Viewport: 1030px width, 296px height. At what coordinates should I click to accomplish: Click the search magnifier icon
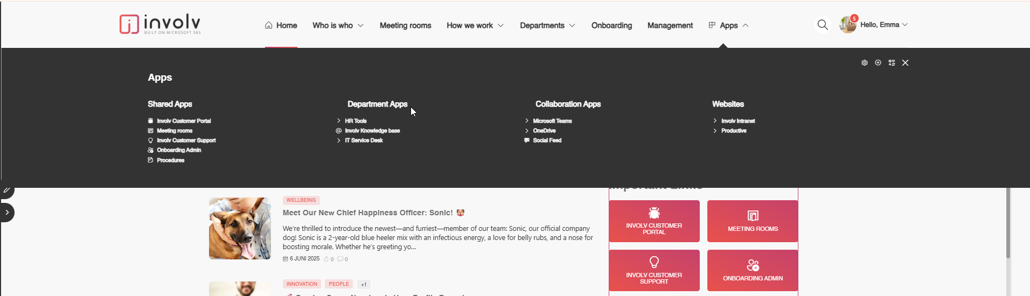tap(822, 25)
